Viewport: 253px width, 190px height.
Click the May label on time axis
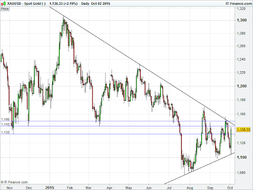128,188
